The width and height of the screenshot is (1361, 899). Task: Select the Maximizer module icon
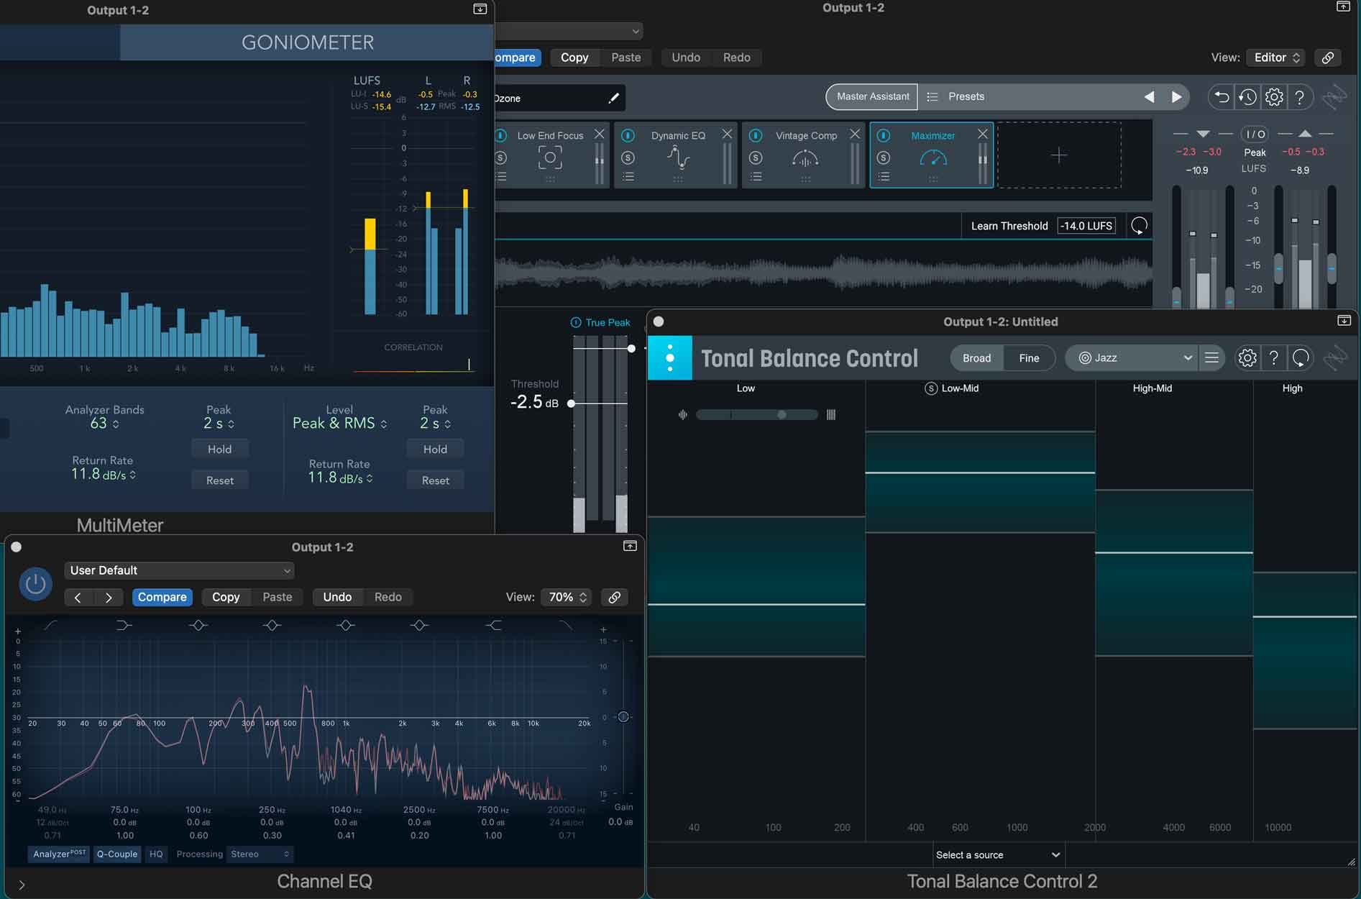(933, 158)
